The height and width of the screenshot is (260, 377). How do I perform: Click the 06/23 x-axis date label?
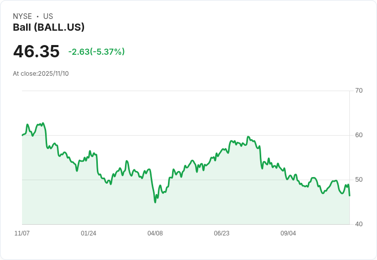click(222, 233)
